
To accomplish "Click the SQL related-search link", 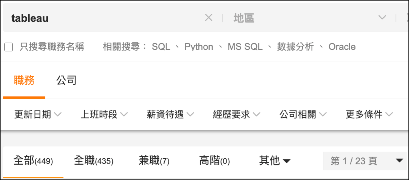I will coord(161,46).
